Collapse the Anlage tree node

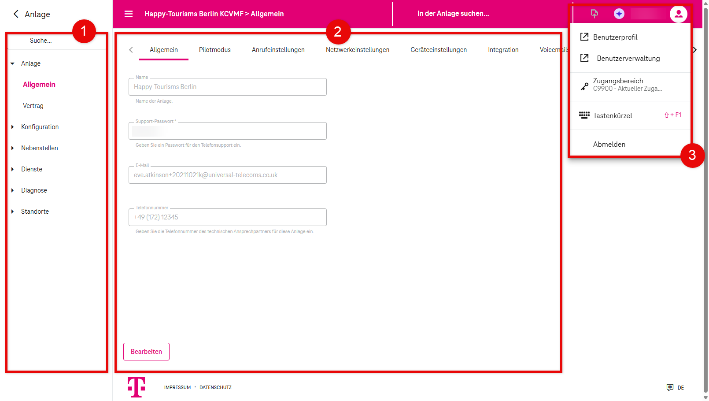click(13, 63)
